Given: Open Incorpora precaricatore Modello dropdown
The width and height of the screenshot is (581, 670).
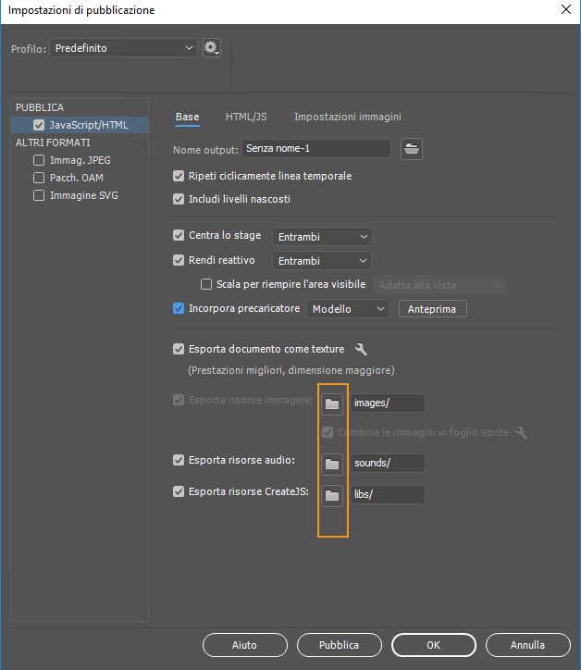Looking at the screenshot, I should pyautogui.click(x=348, y=309).
